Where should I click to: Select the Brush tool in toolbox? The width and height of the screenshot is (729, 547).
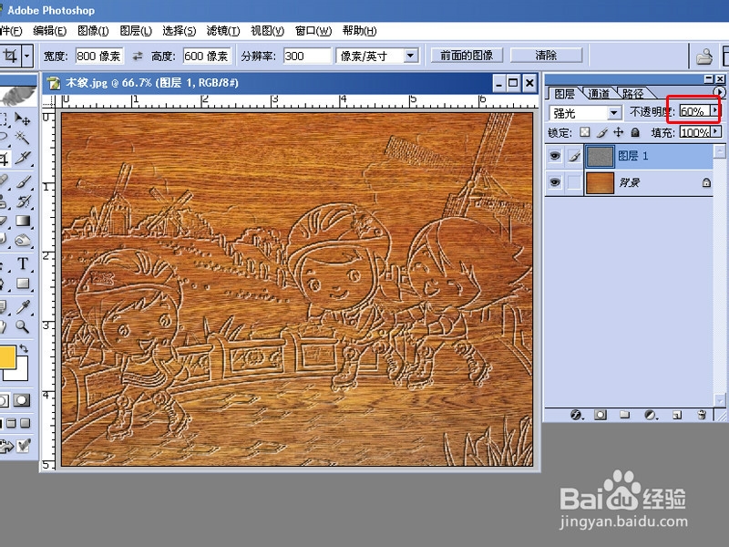pos(23,181)
